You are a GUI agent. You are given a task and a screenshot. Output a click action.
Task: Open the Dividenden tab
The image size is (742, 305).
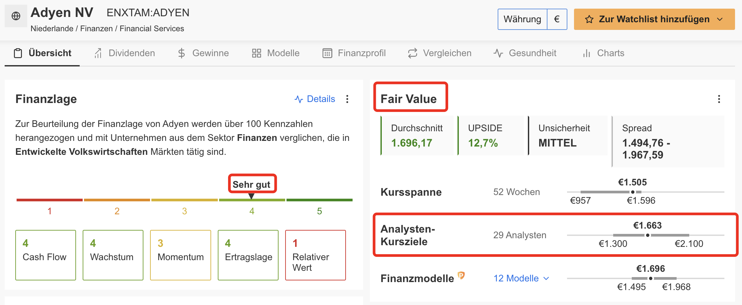tap(124, 53)
